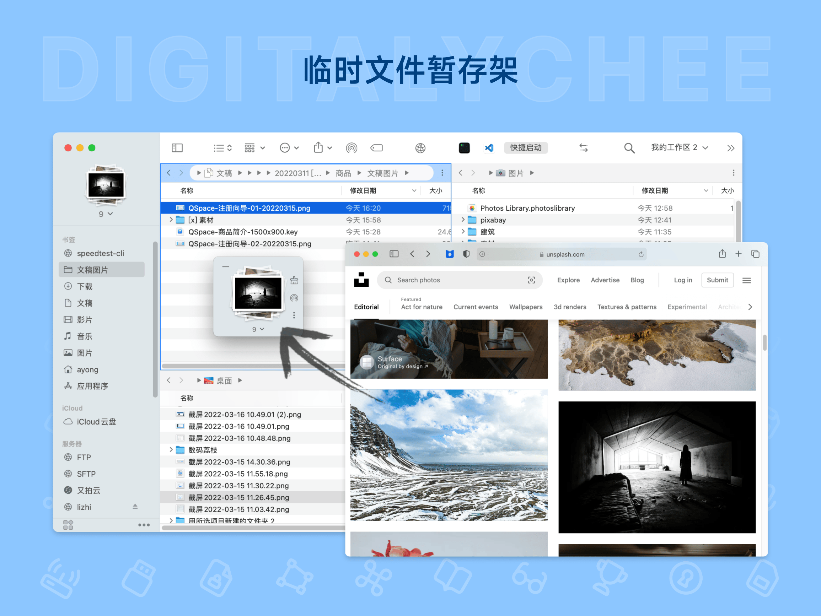Click the Unsplash logo
821x616 pixels.
(361, 280)
